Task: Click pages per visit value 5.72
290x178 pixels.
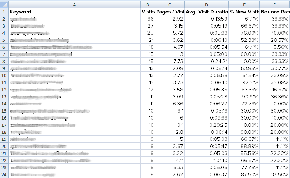Action: click(170, 33)
